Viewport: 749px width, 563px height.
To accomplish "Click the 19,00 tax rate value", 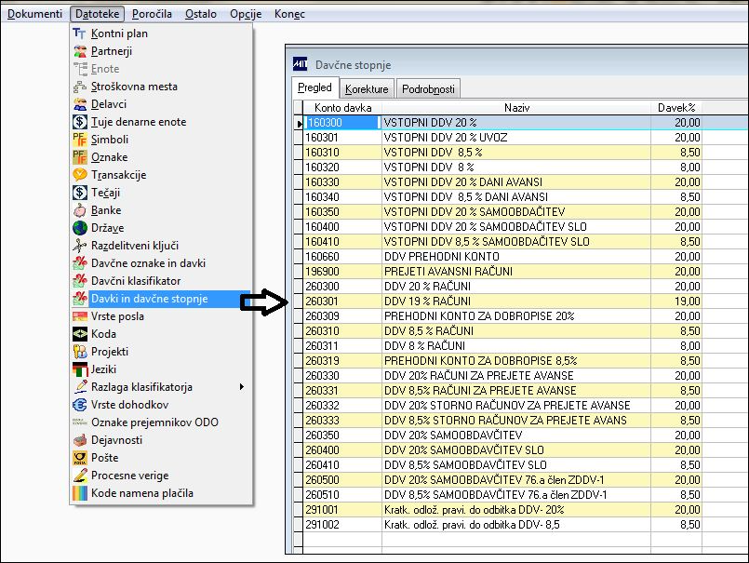I will (687, 302).
